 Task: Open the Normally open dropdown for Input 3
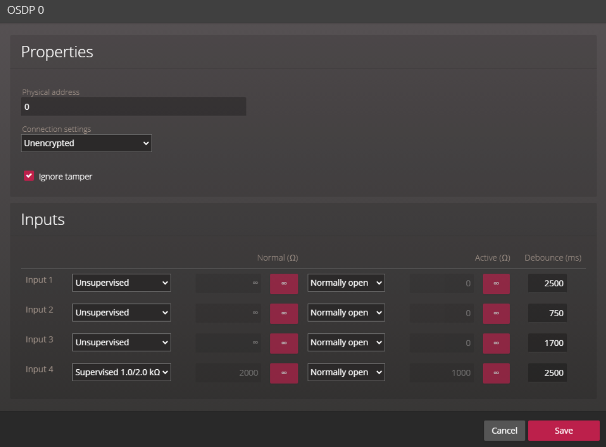[x=346, y=343]
